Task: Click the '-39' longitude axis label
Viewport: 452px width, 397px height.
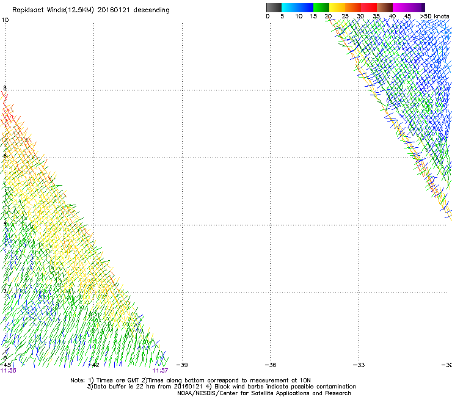Action: coord(182,365)
